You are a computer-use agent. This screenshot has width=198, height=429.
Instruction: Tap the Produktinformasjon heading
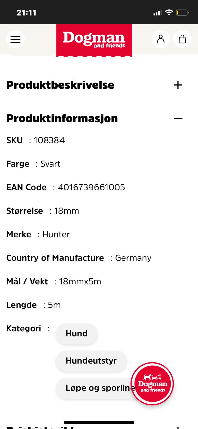pos(62,118)
